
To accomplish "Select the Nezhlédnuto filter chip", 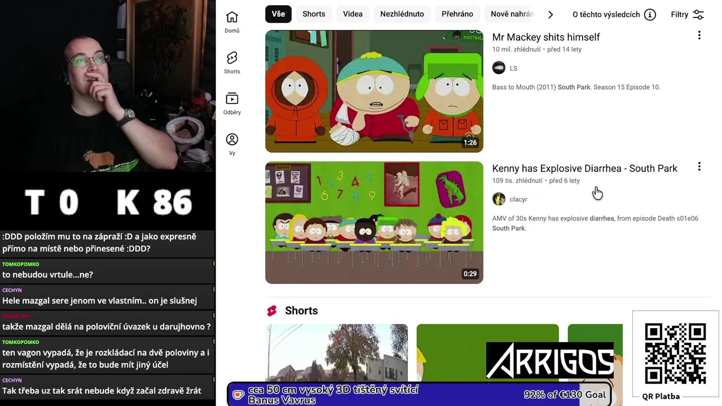I will (x=402, y=14).
